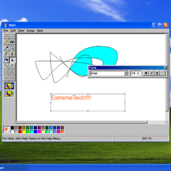Pick the dark gray color swatch
This screenshot has width=171, height=171.
[x=16, y=128]
